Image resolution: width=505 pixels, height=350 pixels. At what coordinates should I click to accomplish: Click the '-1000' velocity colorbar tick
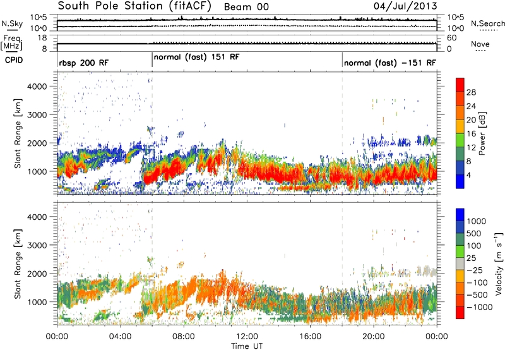[x=479, y=307]
